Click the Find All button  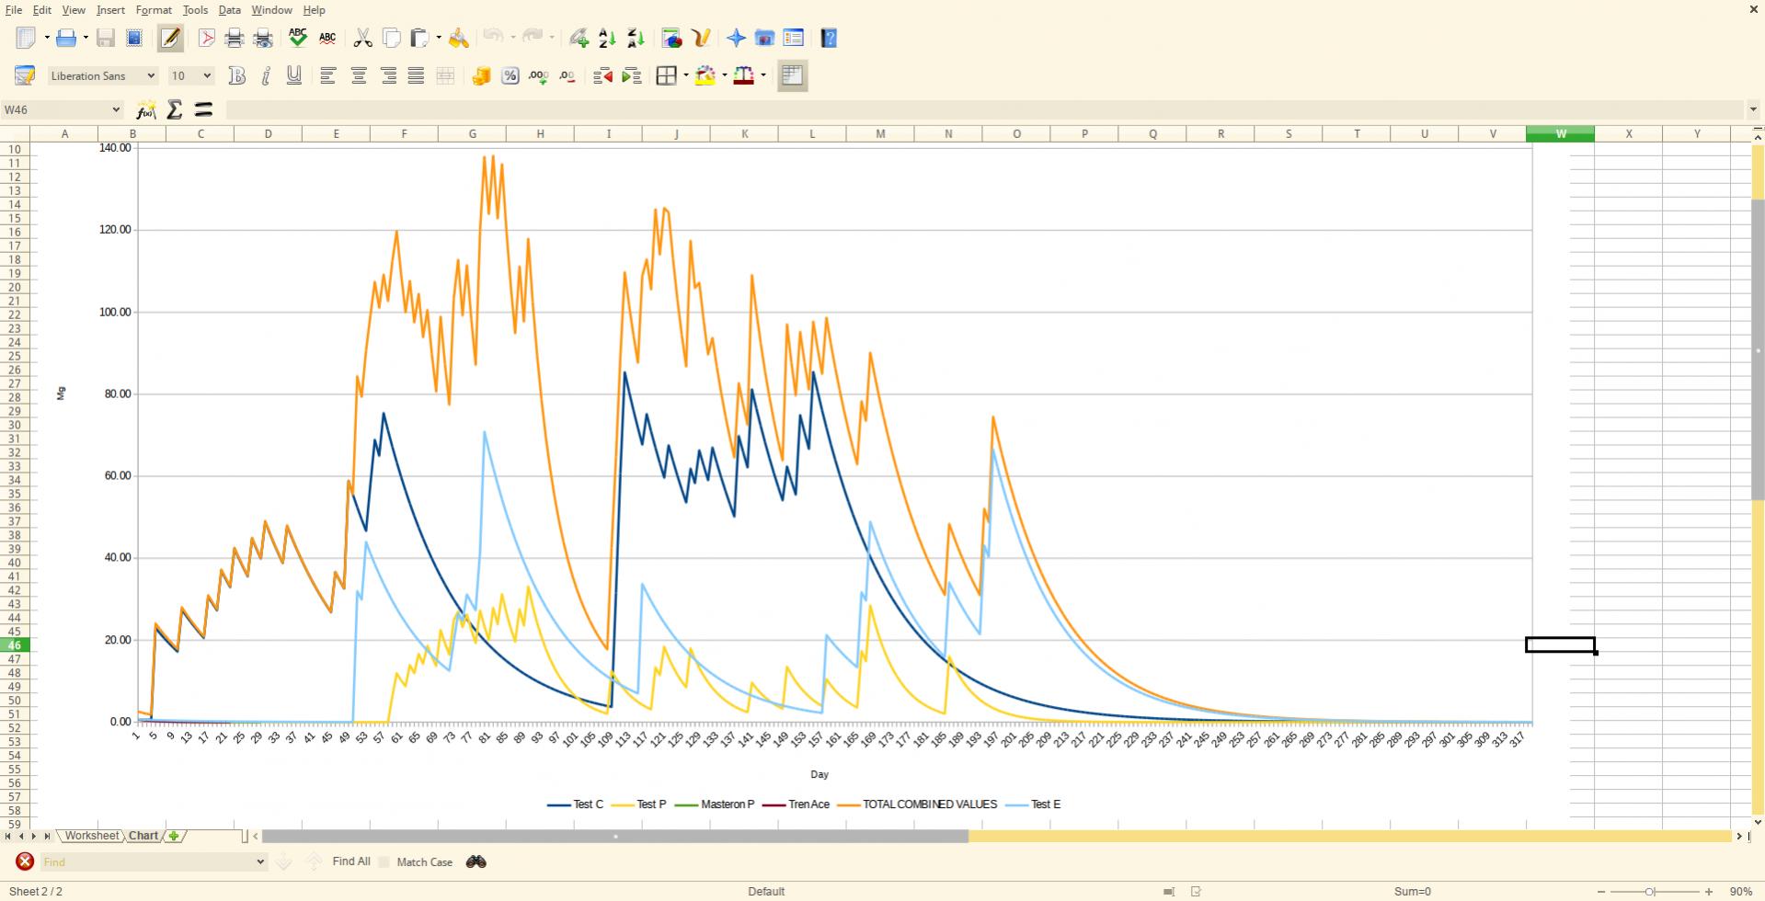click(x=351, y=861)
